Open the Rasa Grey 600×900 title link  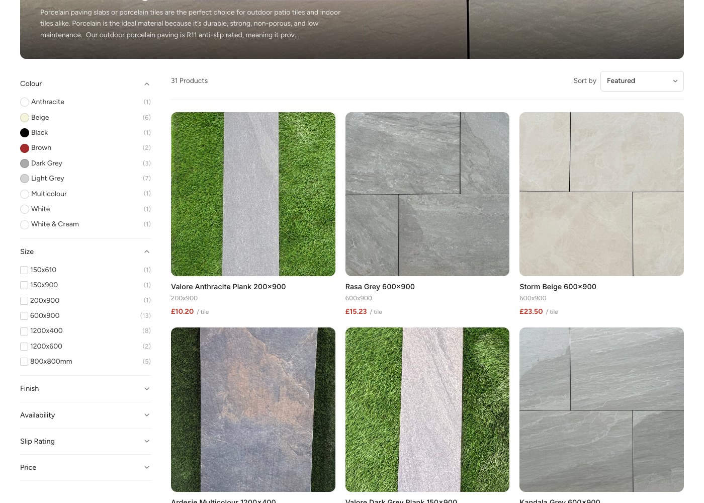[x=380, y=287]
